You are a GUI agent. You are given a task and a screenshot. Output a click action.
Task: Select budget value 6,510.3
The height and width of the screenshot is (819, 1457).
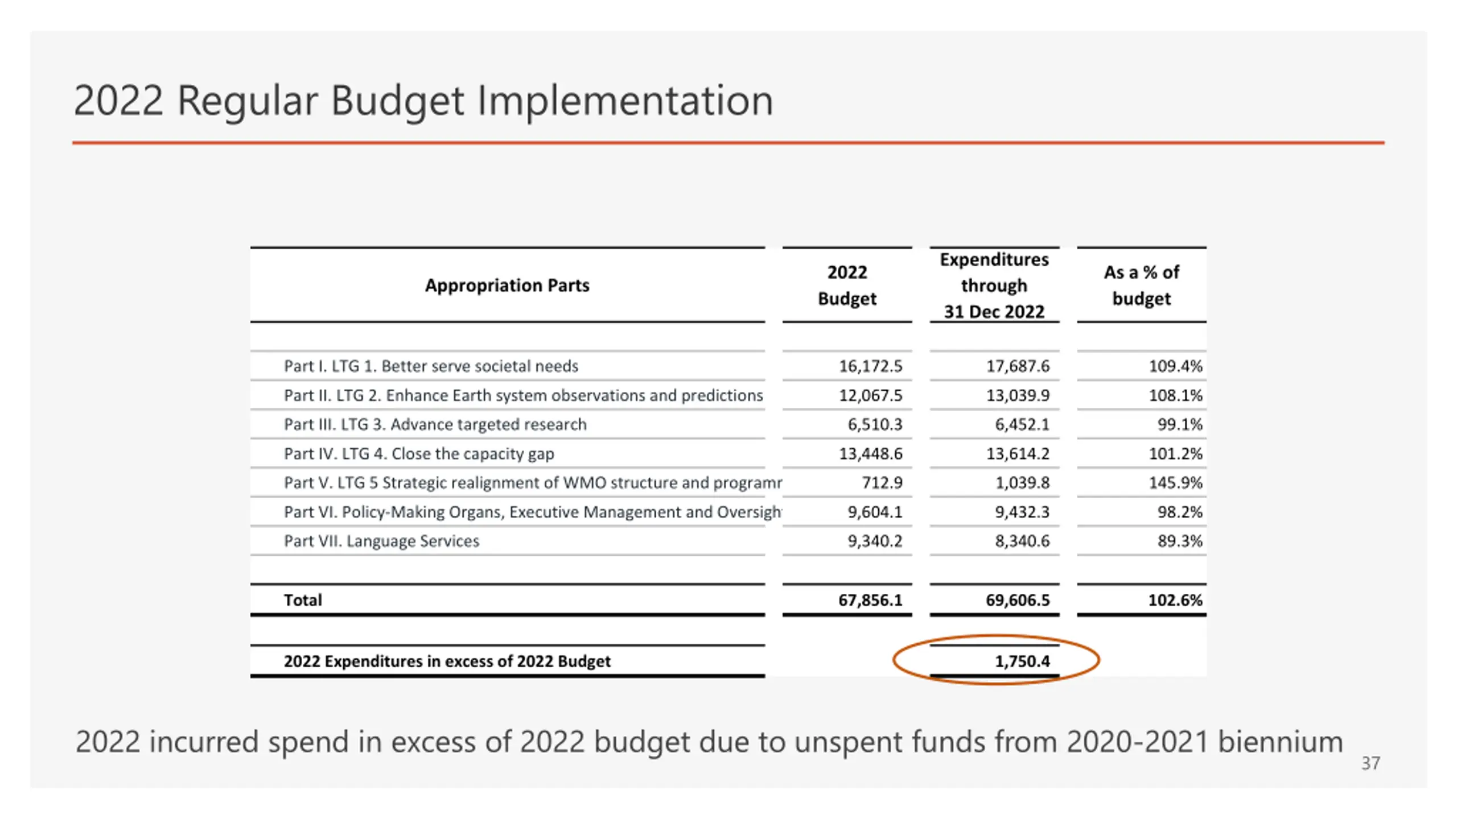pyautogui.click(x=875, y=424)
